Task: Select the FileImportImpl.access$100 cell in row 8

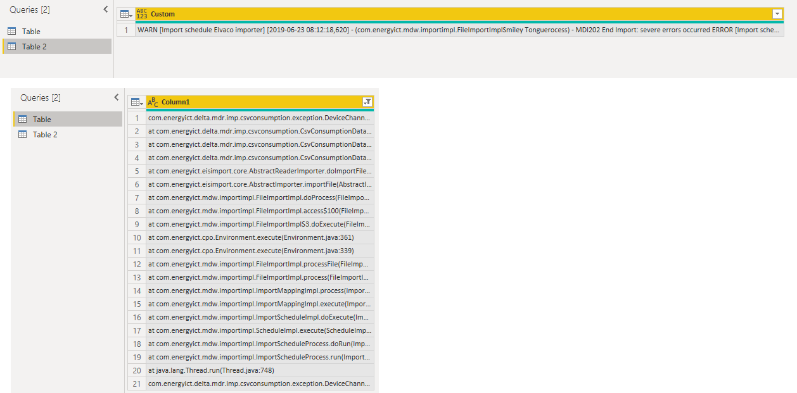Action: pos(260,211)
